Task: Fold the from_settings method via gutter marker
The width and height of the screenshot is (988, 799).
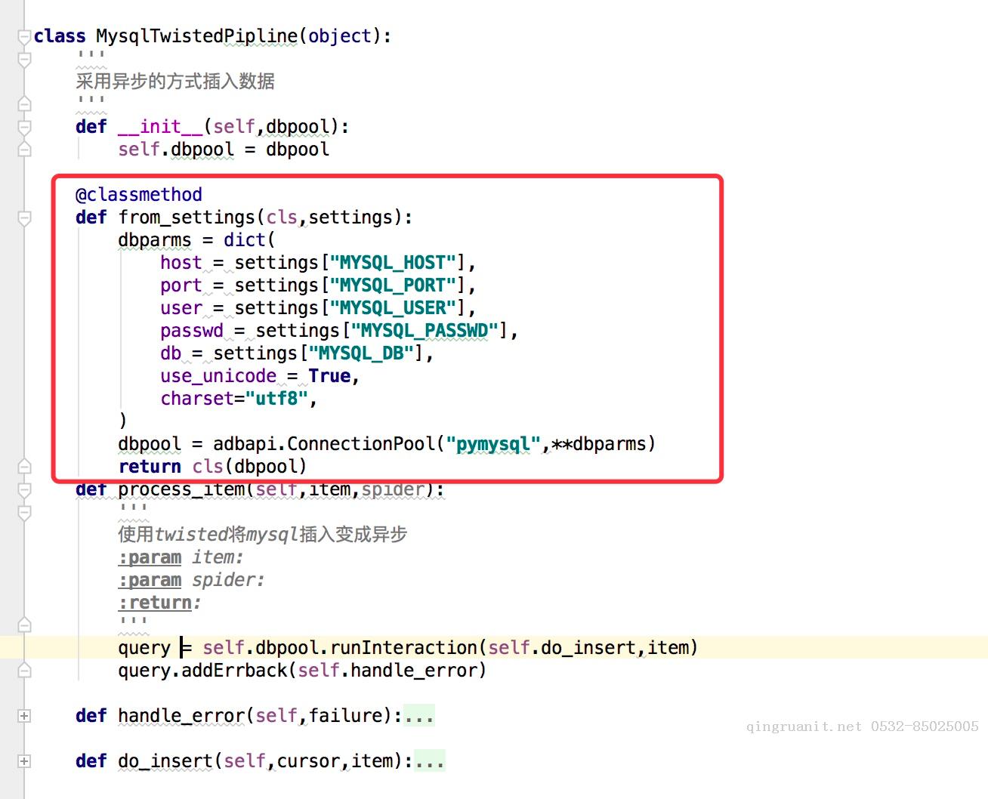Action: click(x=24, y=217)
